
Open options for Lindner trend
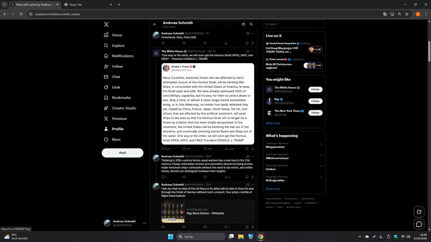coord(321,166)
